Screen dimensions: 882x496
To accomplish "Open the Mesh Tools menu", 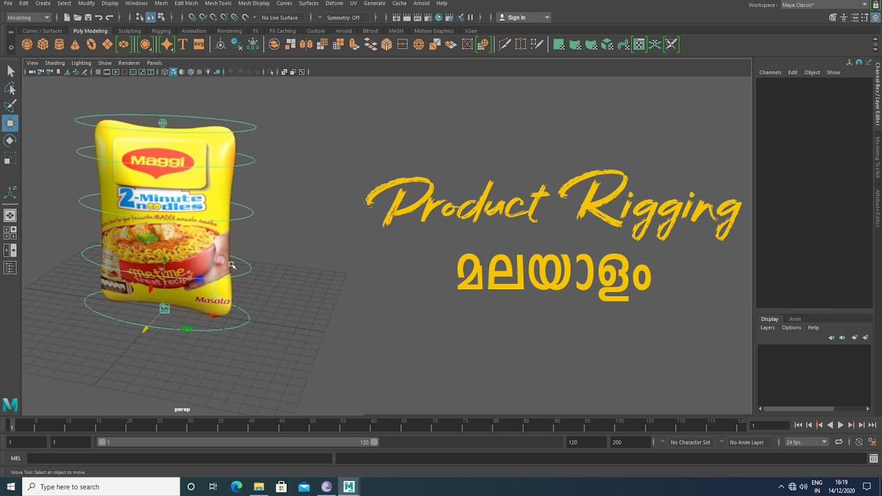I will (x=218, y=3).
